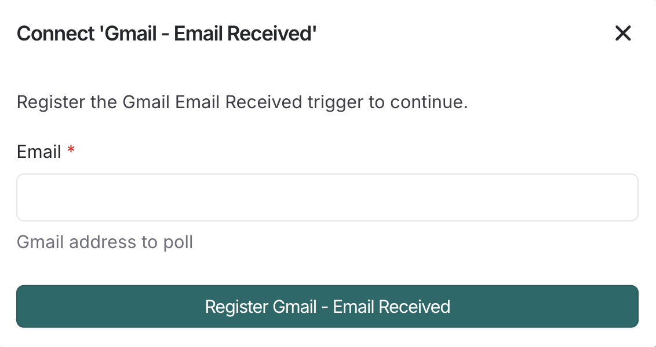Close the Connect Gmail dialog
The width and height of the screenshot is (656, 347).
click(x=623, y=34)
